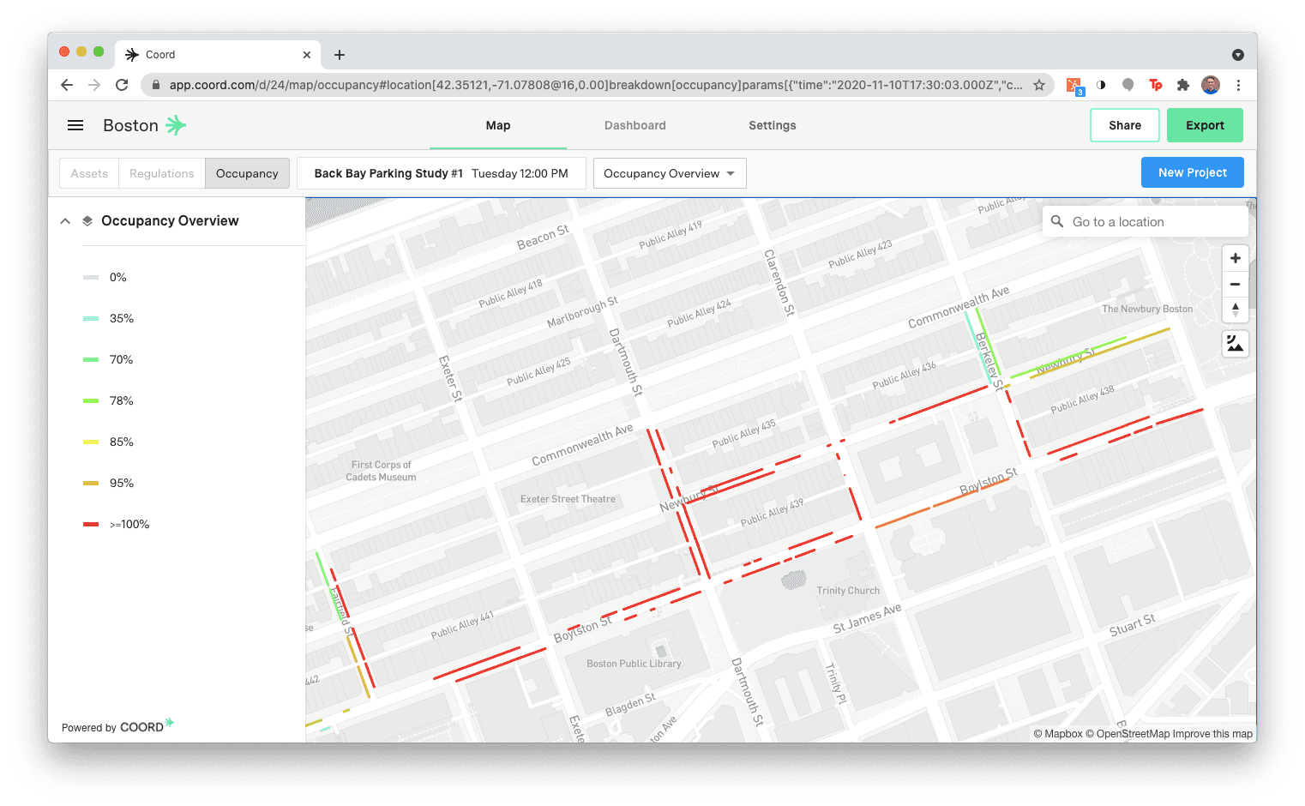
Task: Click the browser address bar URL
Action: pos(595,85)
